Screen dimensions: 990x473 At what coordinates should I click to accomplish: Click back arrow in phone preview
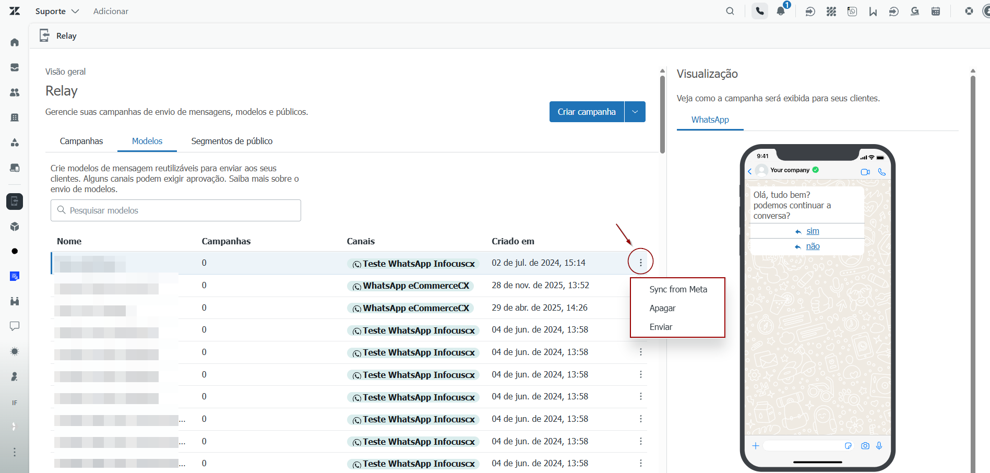750,171
